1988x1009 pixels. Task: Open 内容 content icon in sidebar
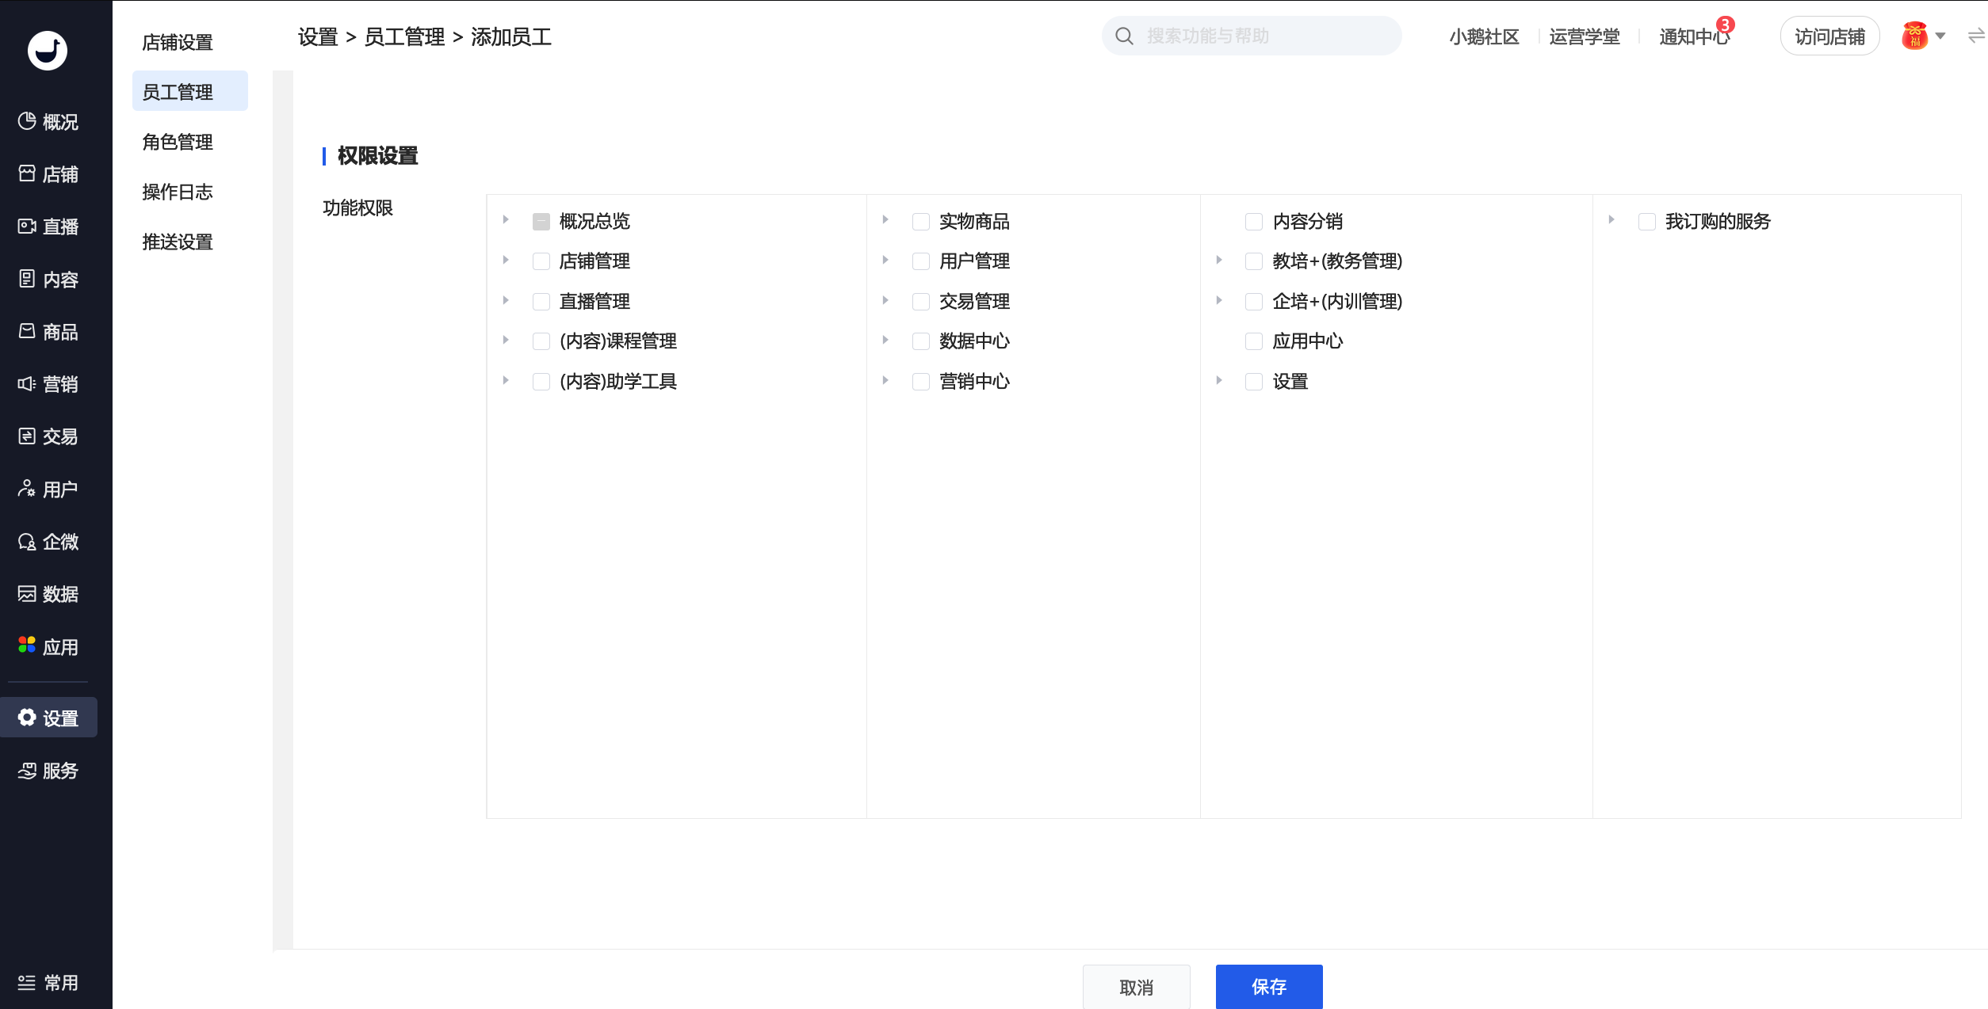coord(27,279)
